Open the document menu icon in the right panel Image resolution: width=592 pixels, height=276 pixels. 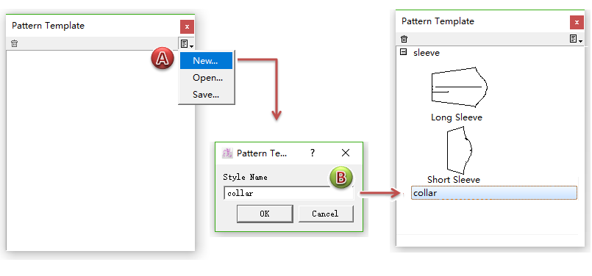576,39
